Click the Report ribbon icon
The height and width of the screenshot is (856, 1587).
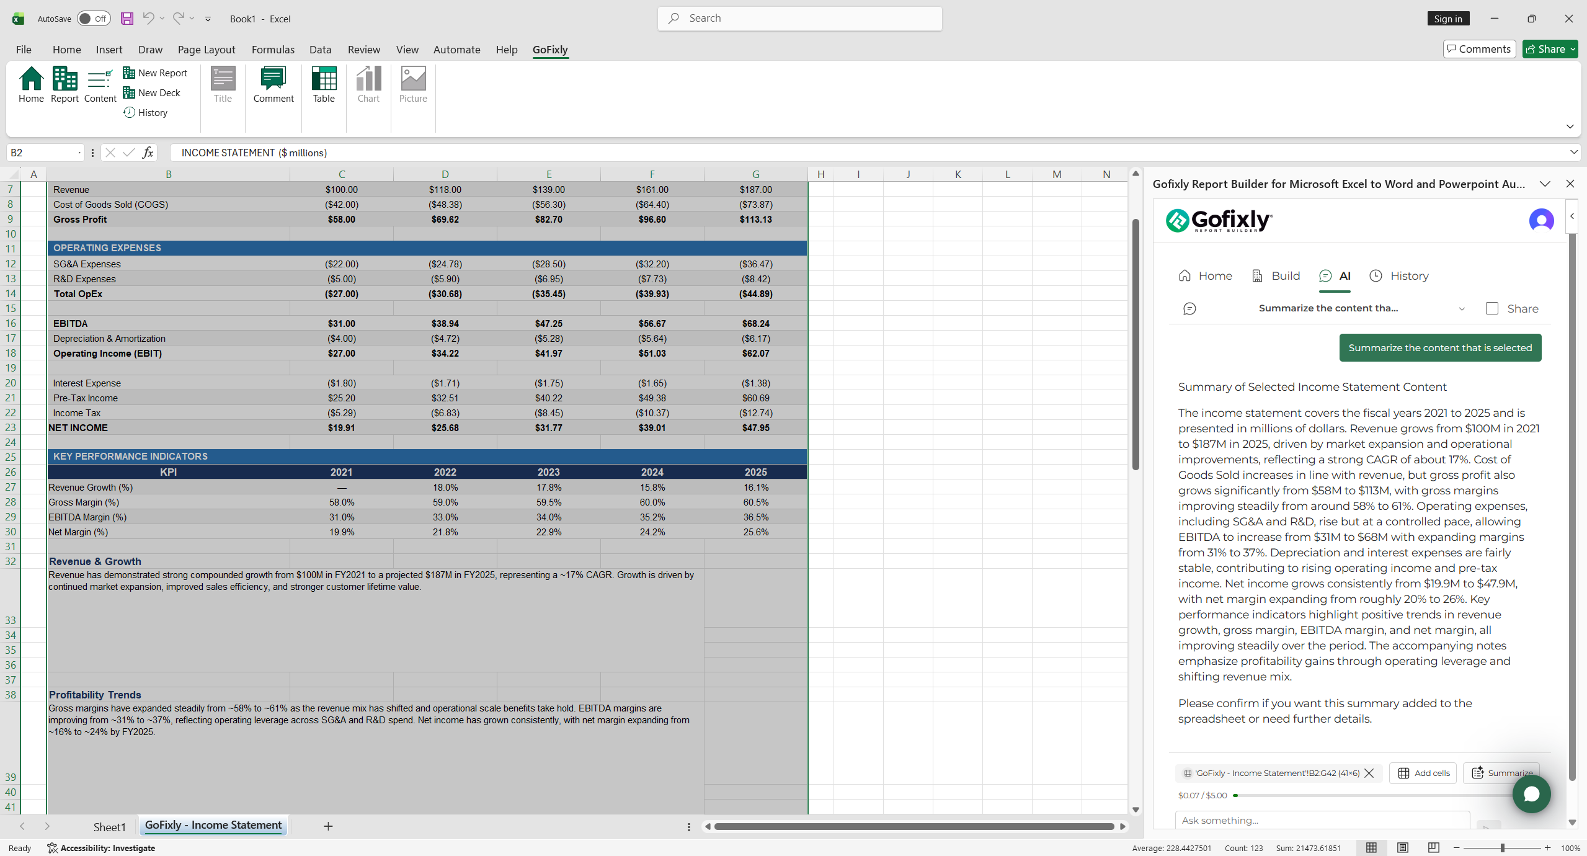(64, 84)
